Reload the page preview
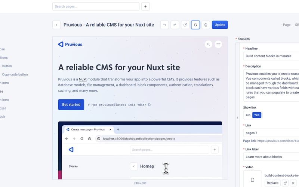299x187 pixels. pyautogui.click(x=195, y=25)
